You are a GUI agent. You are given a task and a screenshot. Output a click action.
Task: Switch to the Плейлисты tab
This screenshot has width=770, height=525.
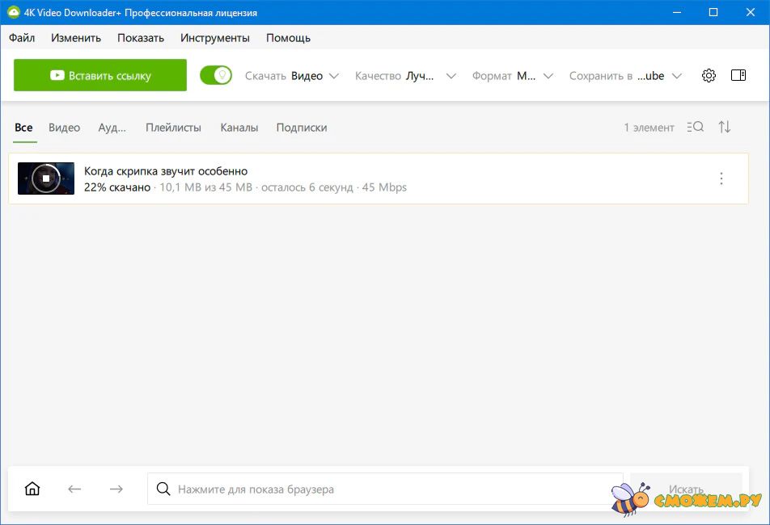pyautogui.click(x=173, y=128)
